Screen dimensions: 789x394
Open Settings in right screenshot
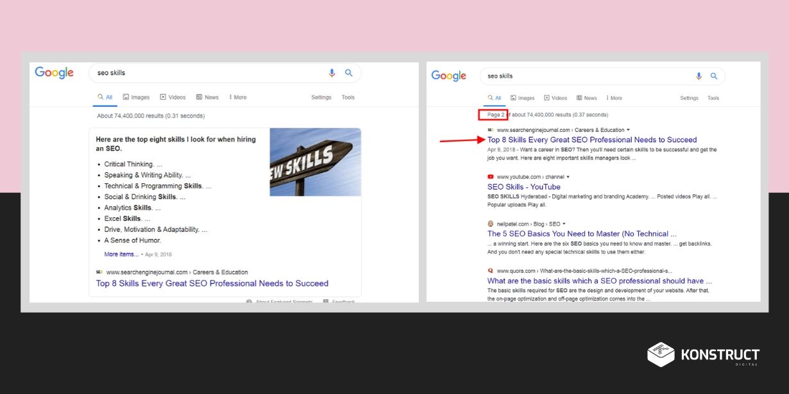click(689, 98)
